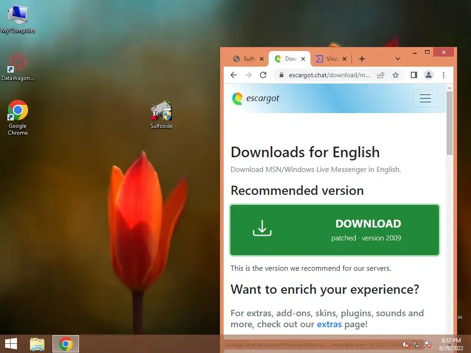The image size is (471, 353).
Task: Open the Sulfoxide desktop icon
Action: click(161, 114)
